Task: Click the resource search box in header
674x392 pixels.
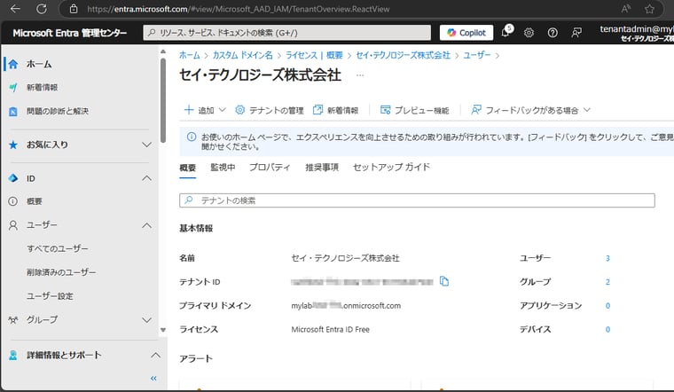Action: [x=287, y=33]
